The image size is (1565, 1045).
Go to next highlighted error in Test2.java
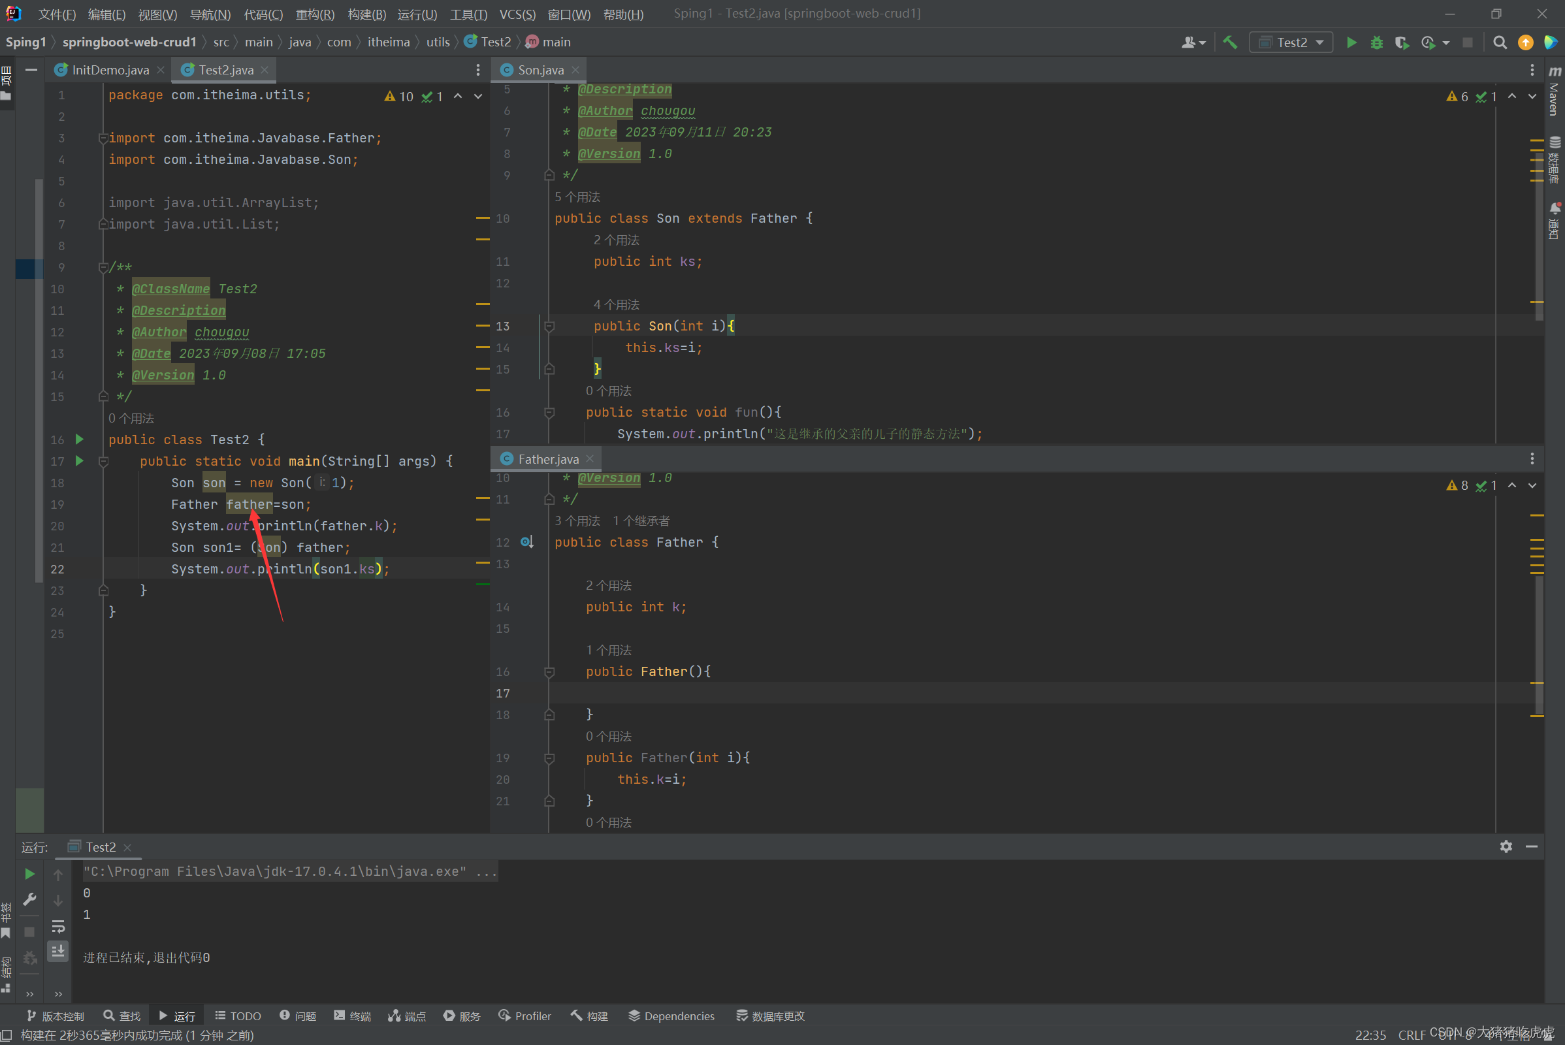pos(478,96)
